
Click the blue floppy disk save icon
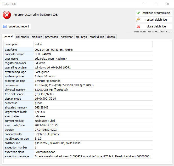click(5, 26)
